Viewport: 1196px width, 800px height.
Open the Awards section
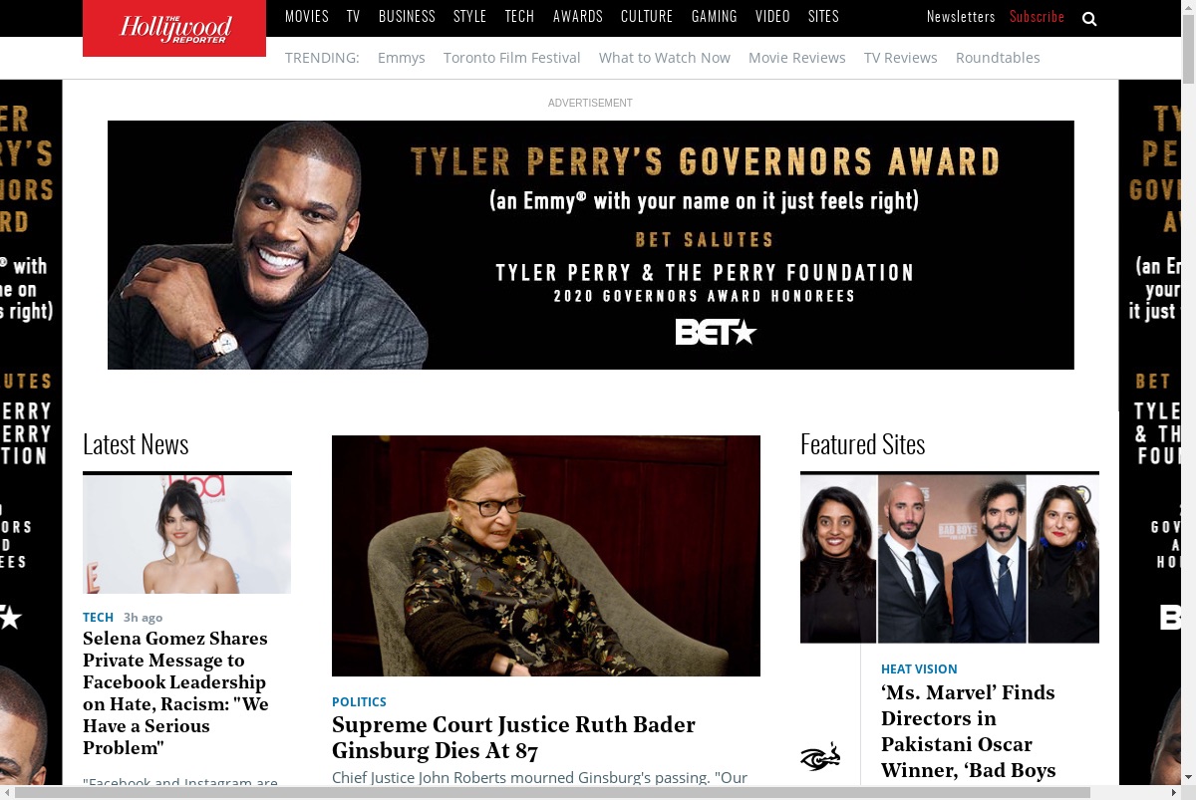pos(578,16)
